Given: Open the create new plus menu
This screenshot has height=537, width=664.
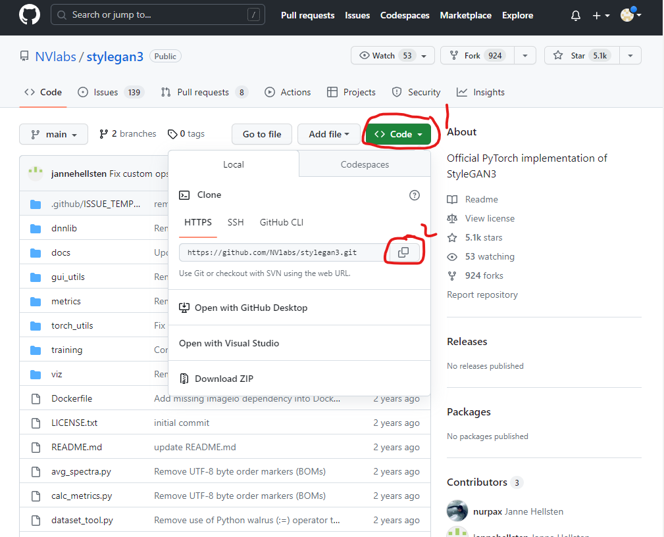Looking at the screenshot, I should (601, 16).
